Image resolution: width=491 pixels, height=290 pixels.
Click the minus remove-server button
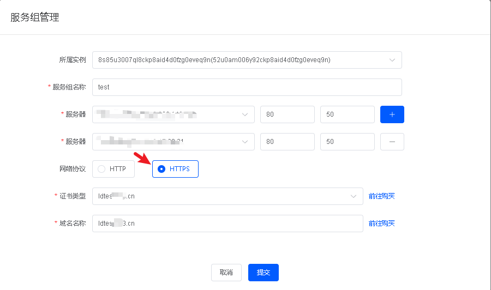point(392,142)
